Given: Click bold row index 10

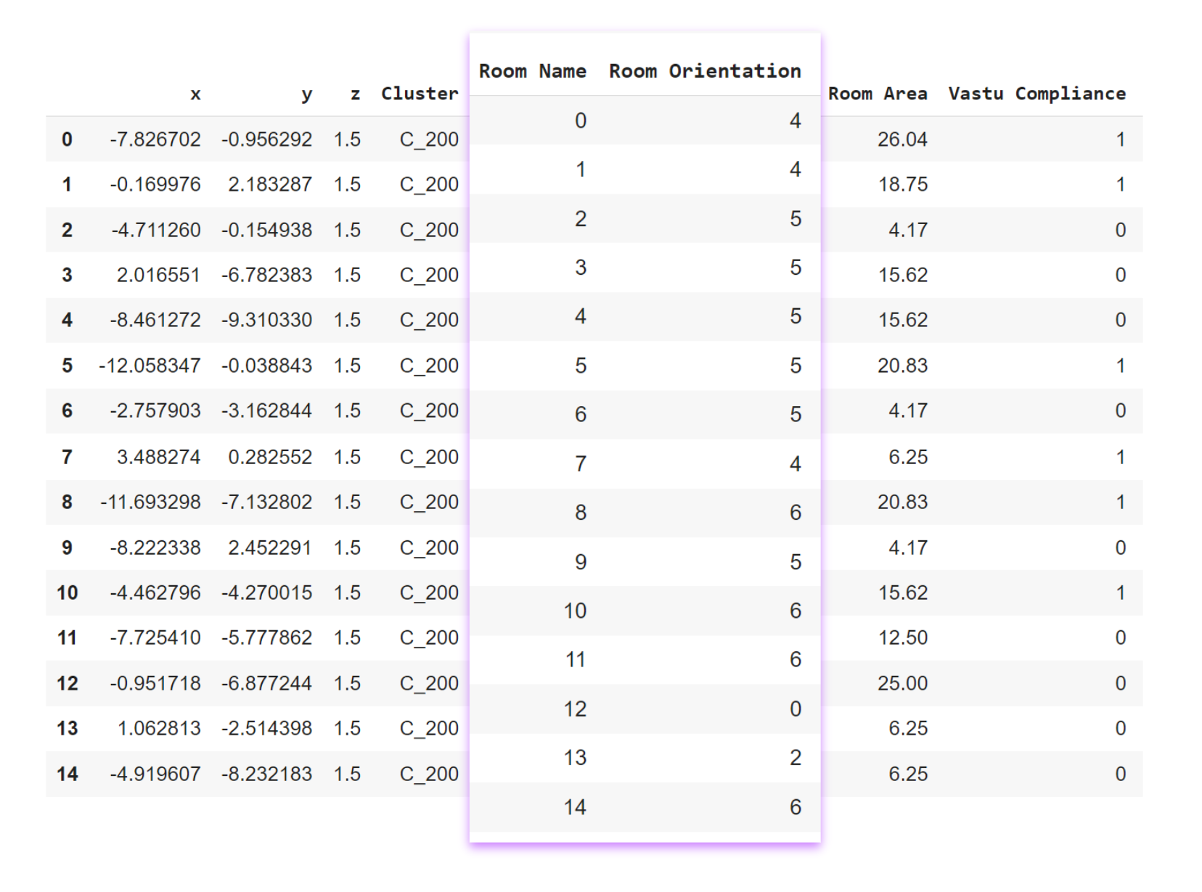Looking at the screenshot, I should pyautogui.click(x=68, y=592).
